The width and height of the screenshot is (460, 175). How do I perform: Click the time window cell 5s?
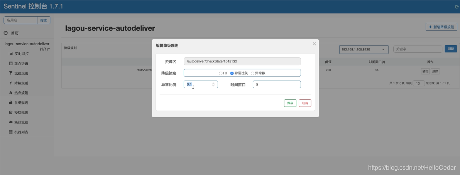click(x=377, y=71)
